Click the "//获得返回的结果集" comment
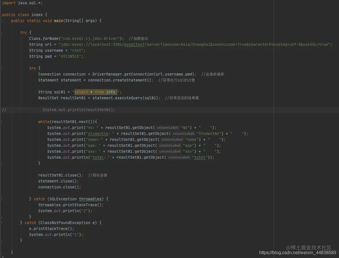The image size is (339, 258). click(182, 98)
